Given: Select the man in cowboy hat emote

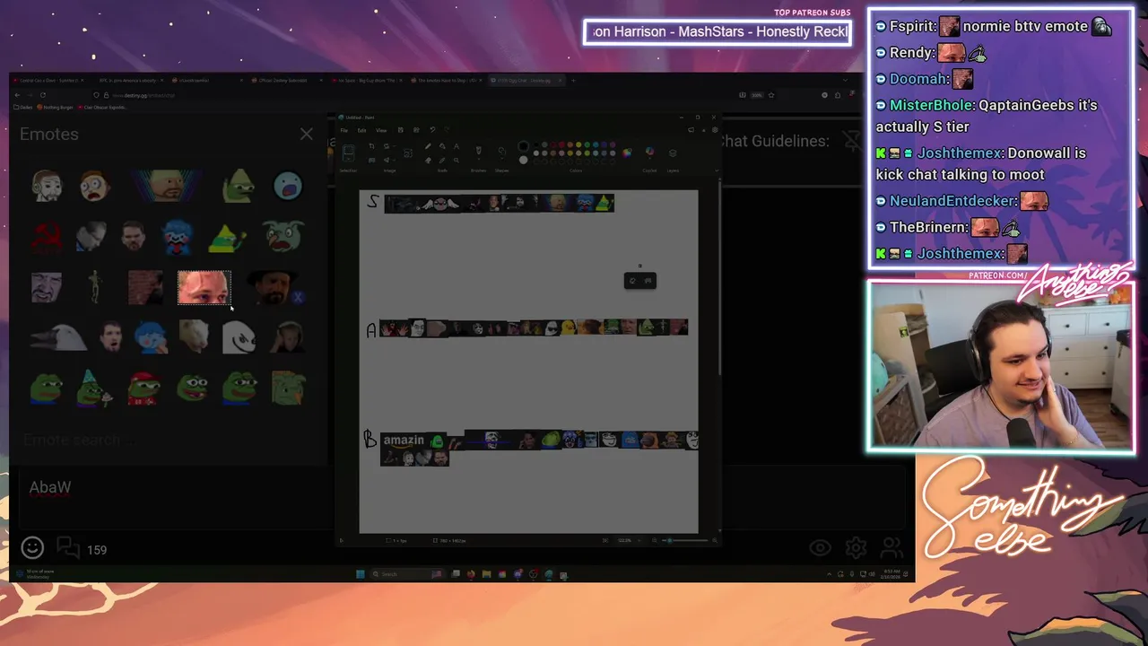Looking at the screenshot, I should 273,287.
